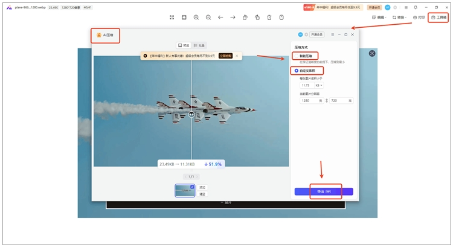Select the plane image thumbnail
Viewport: 453px width, 247px height.
pos(185,191)
